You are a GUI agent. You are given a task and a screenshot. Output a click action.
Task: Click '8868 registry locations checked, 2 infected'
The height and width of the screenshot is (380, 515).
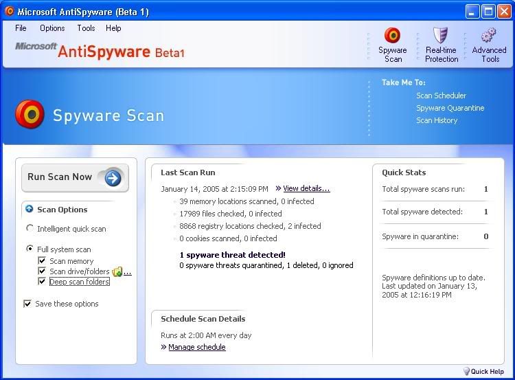click(250, 226)
